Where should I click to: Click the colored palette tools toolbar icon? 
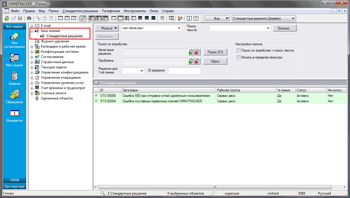point(181,18)
